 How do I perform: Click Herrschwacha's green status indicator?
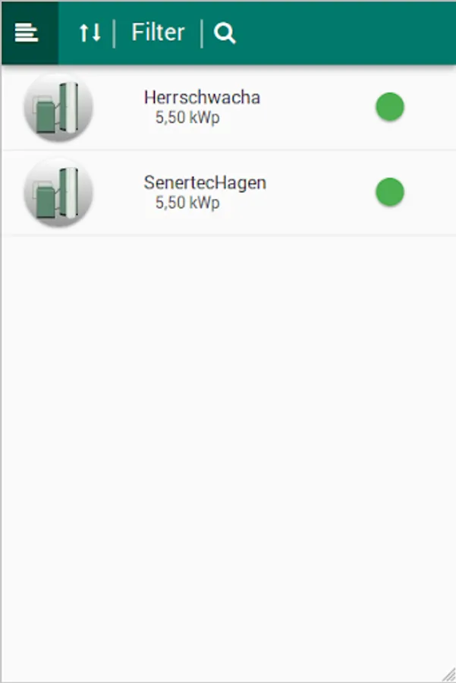point(390,107)
